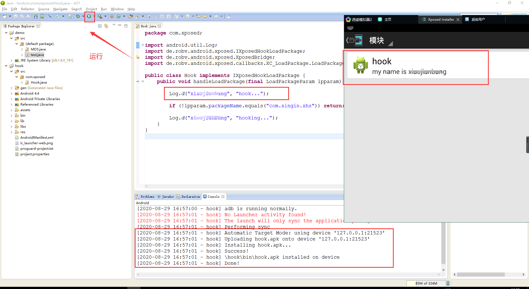Viewport: 529px width, 289px height.
Task: Open the Project menu
Action: tap(91, 9)
